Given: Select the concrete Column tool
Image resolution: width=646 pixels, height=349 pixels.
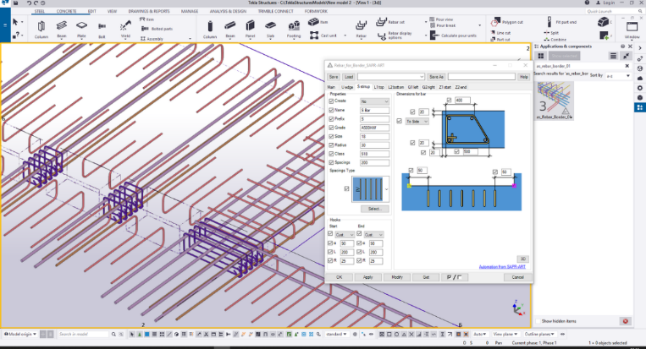Looking at the screenshot, I should pyautogui.click(x=210, y=30).
